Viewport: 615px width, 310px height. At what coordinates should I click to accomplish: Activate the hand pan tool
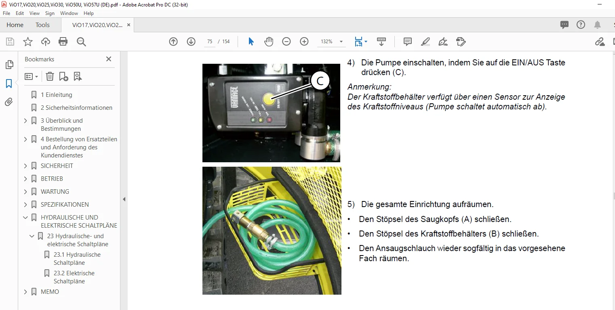(269, 42)
